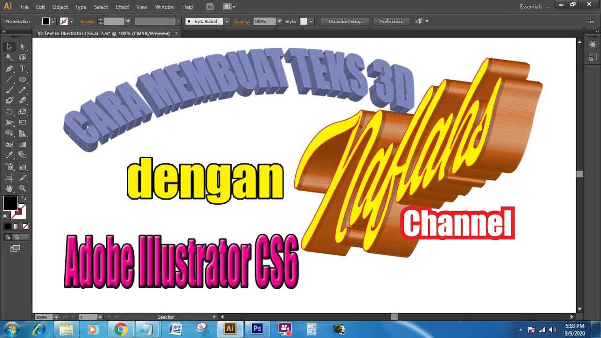Select the Type tool
This screenshot has width=601, height=338.
(x=22, y=69)
